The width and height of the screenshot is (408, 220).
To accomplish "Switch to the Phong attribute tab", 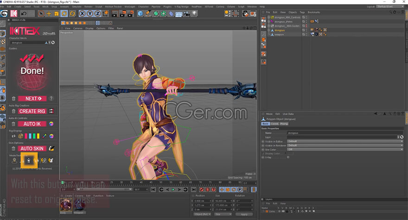I will click(284, 123).
